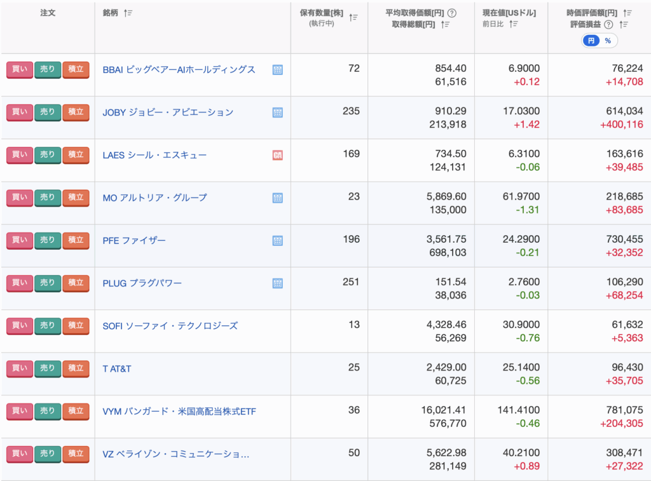
Task: Select the 円 display toggle option
Action: (x=591, y=41)
